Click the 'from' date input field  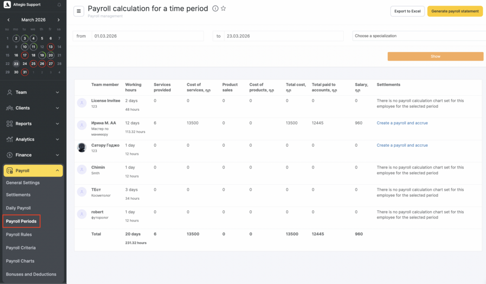(x=147, y=36)
